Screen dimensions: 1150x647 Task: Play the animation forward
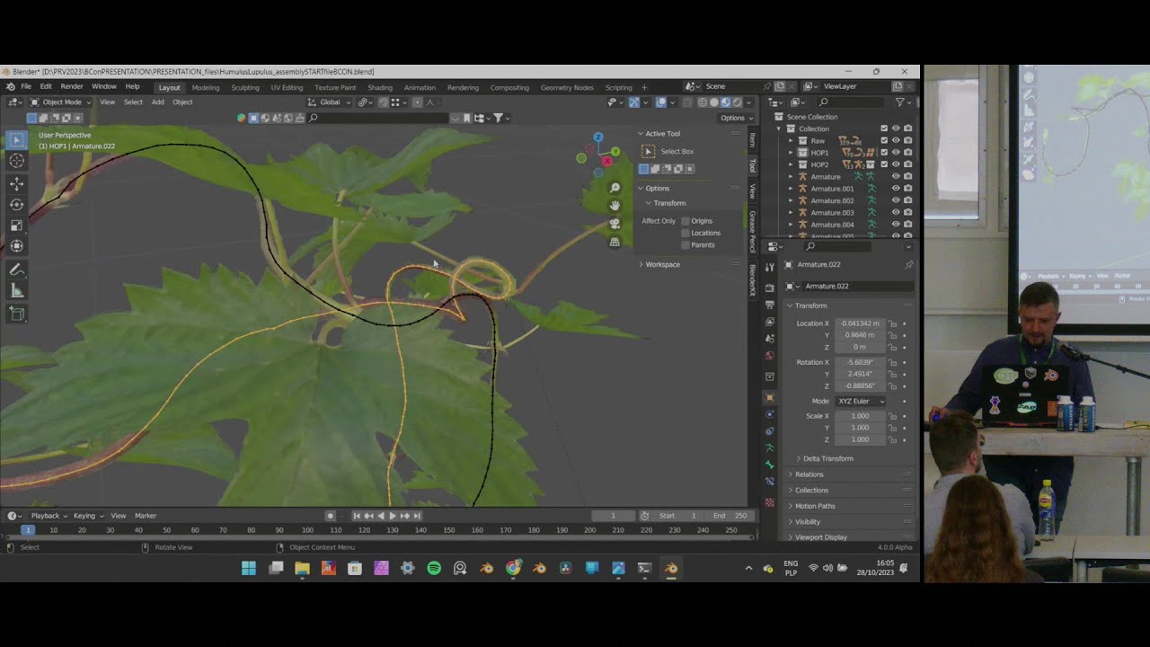click(x=393, y=516)
